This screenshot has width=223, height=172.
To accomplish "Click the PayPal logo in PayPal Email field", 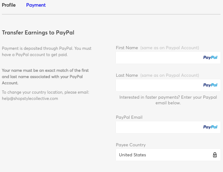I will 210,127.
